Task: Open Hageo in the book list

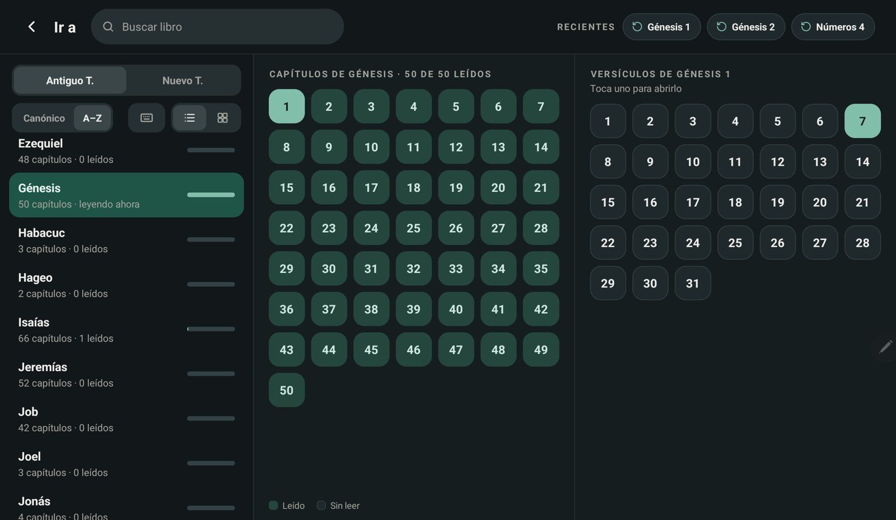Action: (x=127, y=285)
